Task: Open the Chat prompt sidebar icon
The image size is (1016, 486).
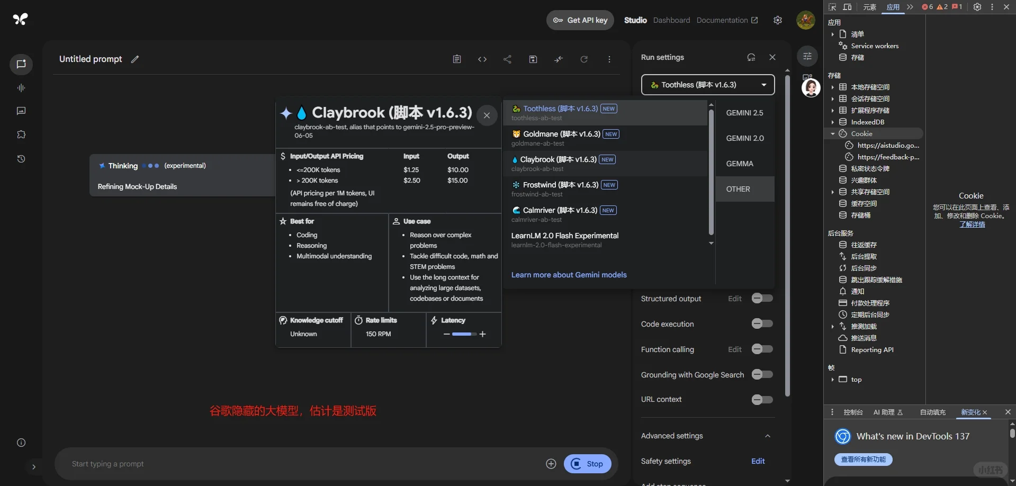Action: coord(21,64)
